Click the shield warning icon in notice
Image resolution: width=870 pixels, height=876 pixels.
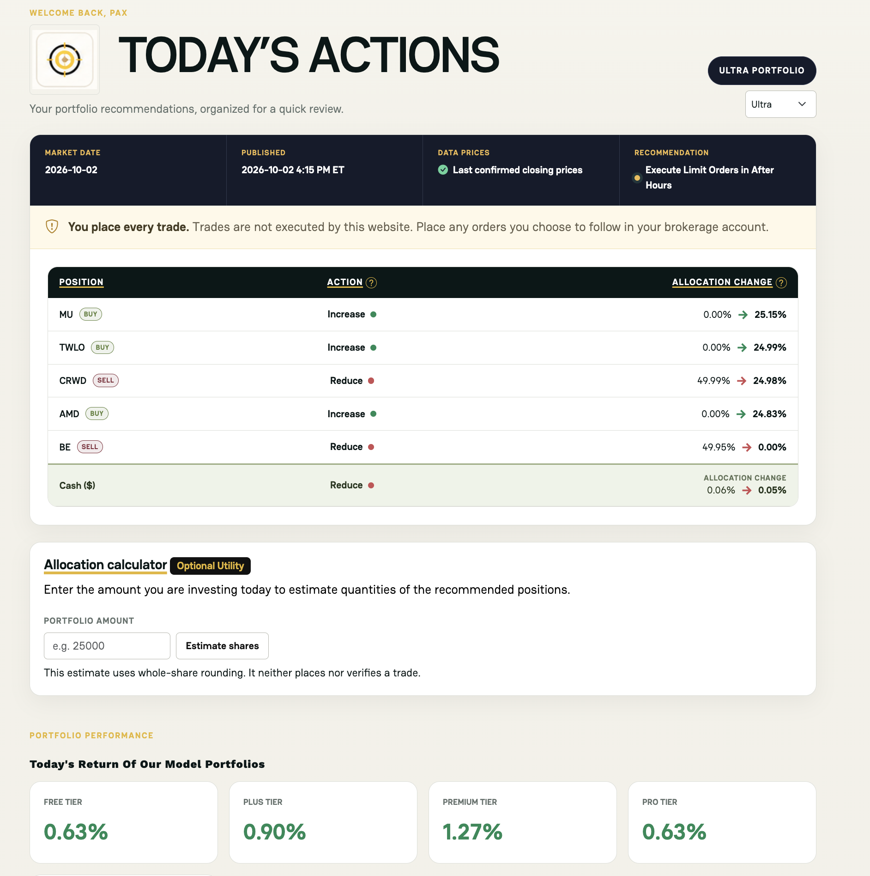tap(52, 227)
